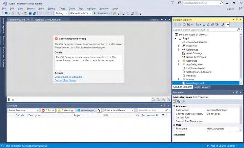The height and width of the screenshot is (148, 244).
Task: Click the Preview Selected Items icon
Action: tap(227, 25)
